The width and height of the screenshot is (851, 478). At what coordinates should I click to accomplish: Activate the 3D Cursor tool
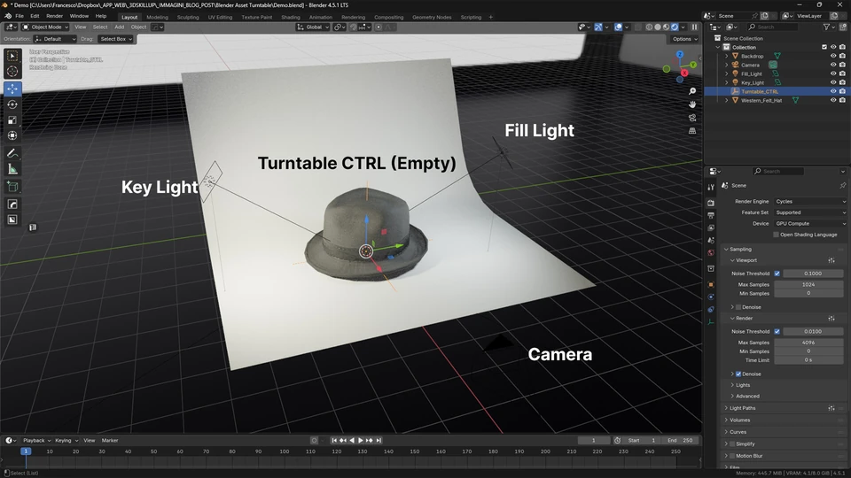[x=12, y=72]
